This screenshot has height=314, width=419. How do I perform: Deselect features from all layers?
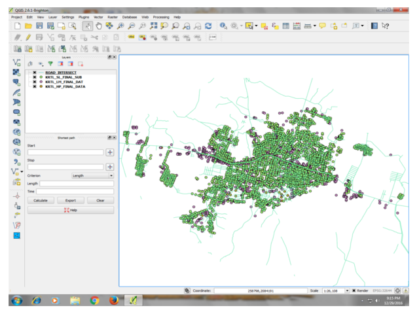tap(264, 26)
